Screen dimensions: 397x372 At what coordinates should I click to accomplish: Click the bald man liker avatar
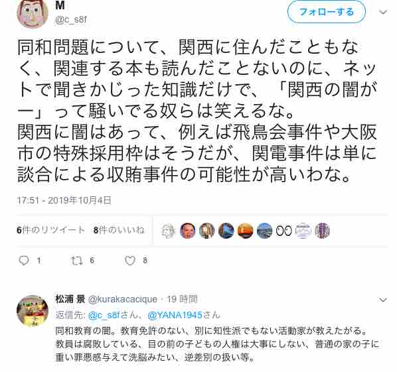pos(188,231)
